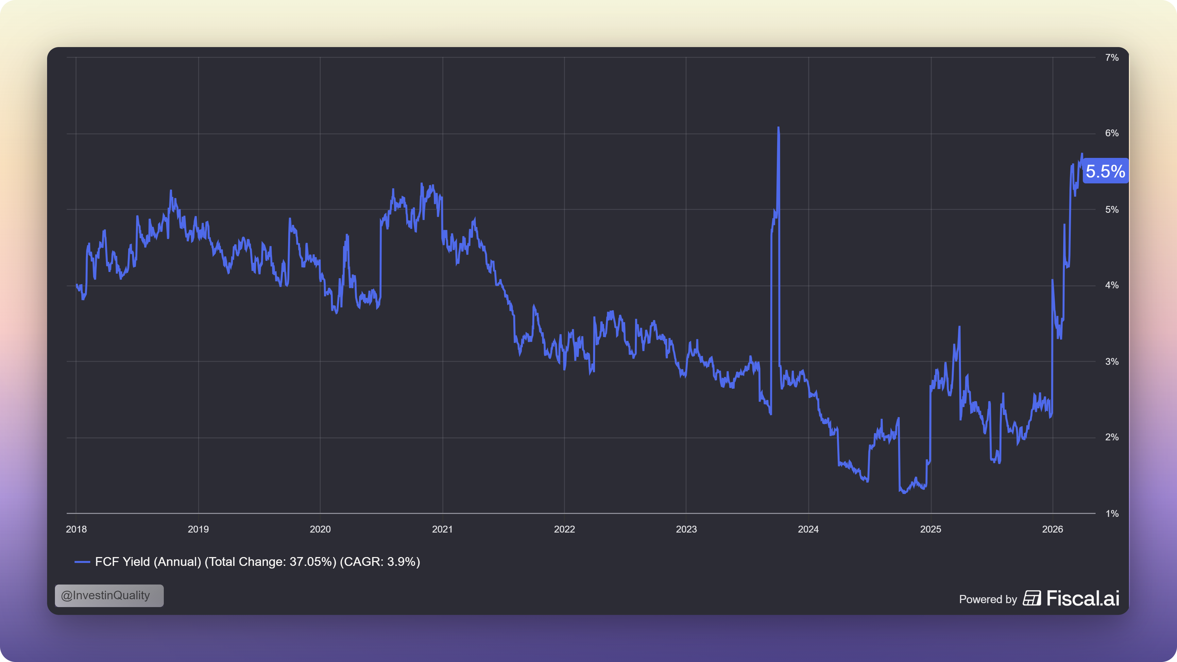The width and height of the screenshot is (1177, 662).
Task: Click the late-2023 spike peak above 6%
Action: point(778,128)
